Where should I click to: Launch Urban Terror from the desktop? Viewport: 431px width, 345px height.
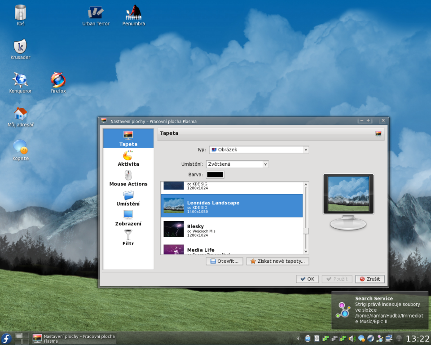[x=96, y=16]
